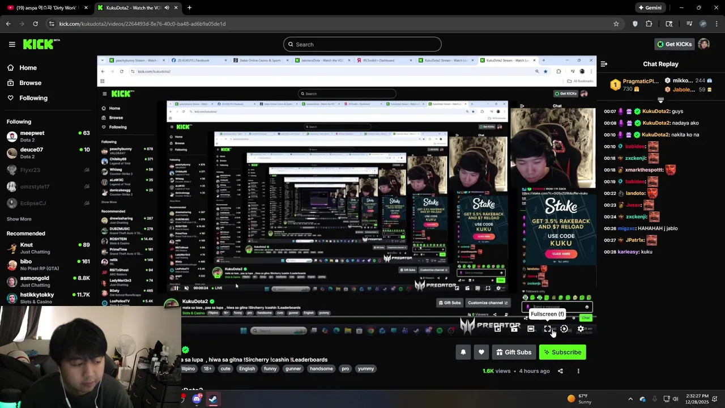Click the cute tag
Viewport: 725px width, 408px height.
pos(225,369)
